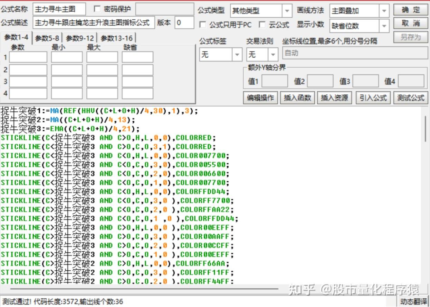
Task: Click parameter row 4 name field
Action: (x=28, y=93)
